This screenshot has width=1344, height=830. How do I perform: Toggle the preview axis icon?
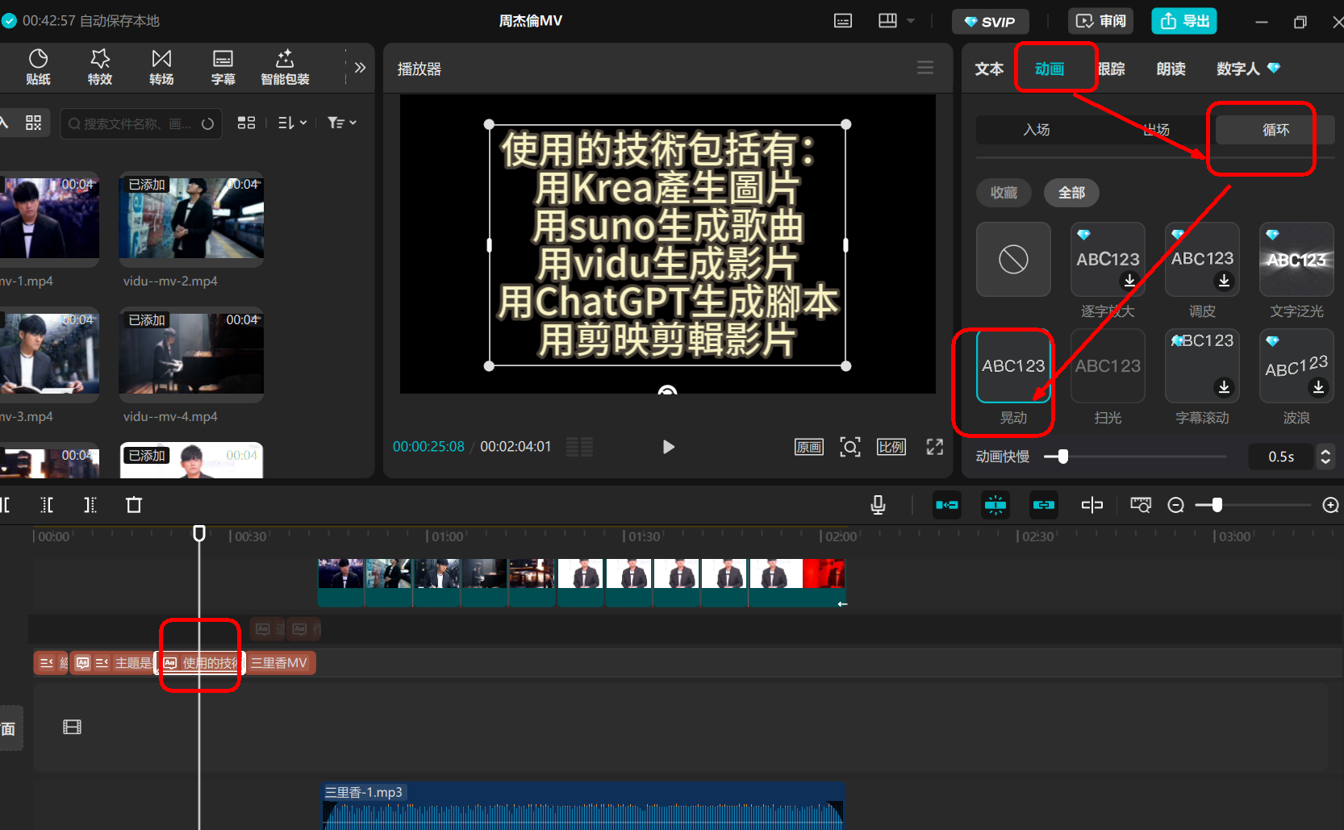(1092, 505)
